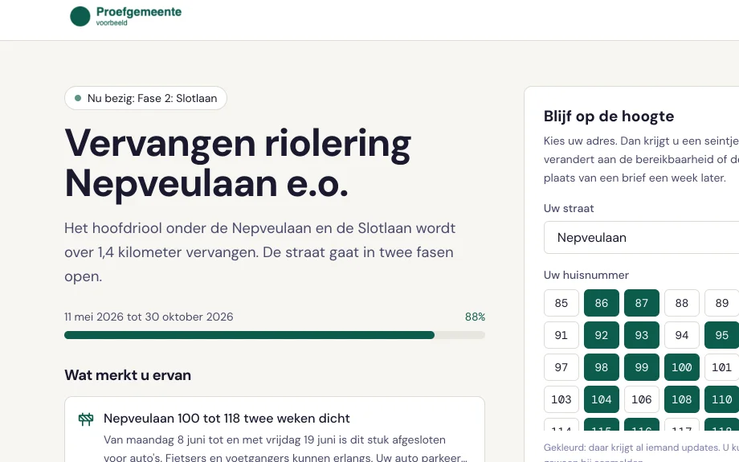Pick house number 103
Screen dimensions: 739x462
tap(561, 399)
